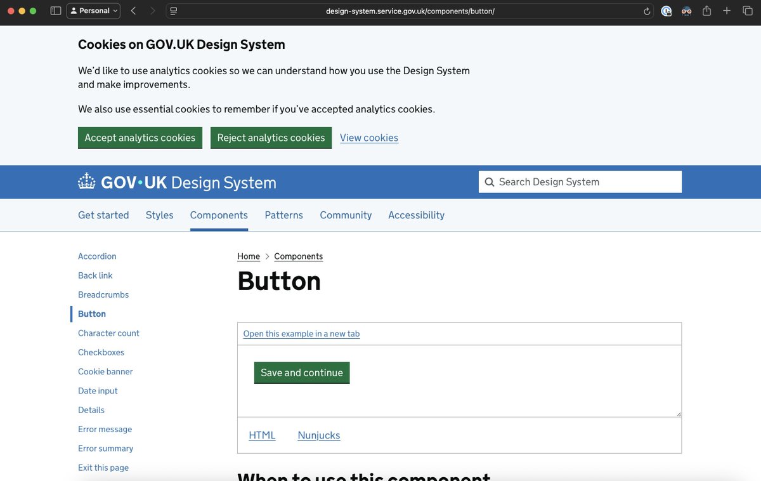Image resolution: width=761 pixels, height=481 pixels.
Task: Open Date input in the sidebar
Action: tap(98, 391)
